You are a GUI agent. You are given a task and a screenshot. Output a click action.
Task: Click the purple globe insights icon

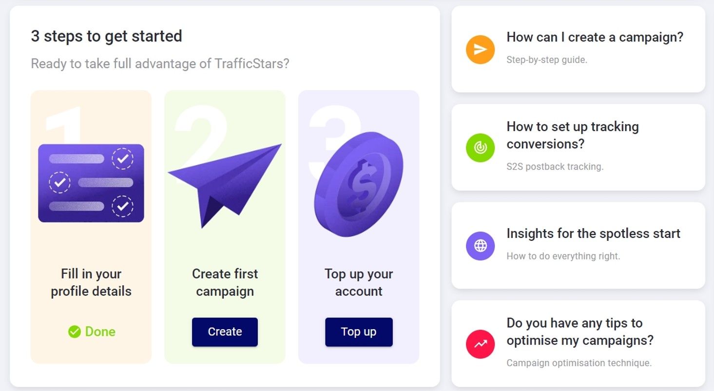480,246
